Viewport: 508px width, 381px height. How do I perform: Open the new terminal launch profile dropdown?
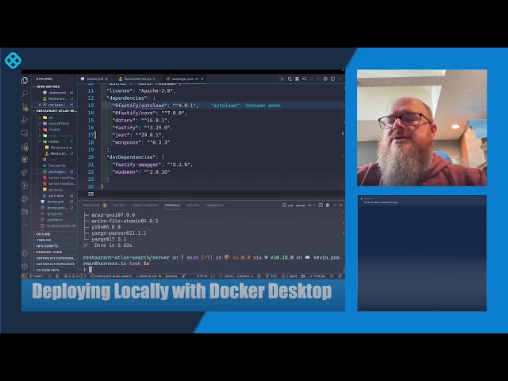(314, 206)
